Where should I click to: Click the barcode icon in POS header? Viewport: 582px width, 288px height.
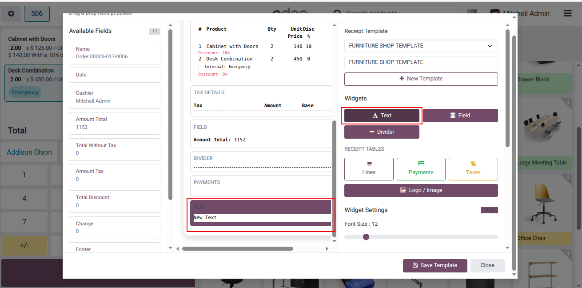(x=473, y=13)
